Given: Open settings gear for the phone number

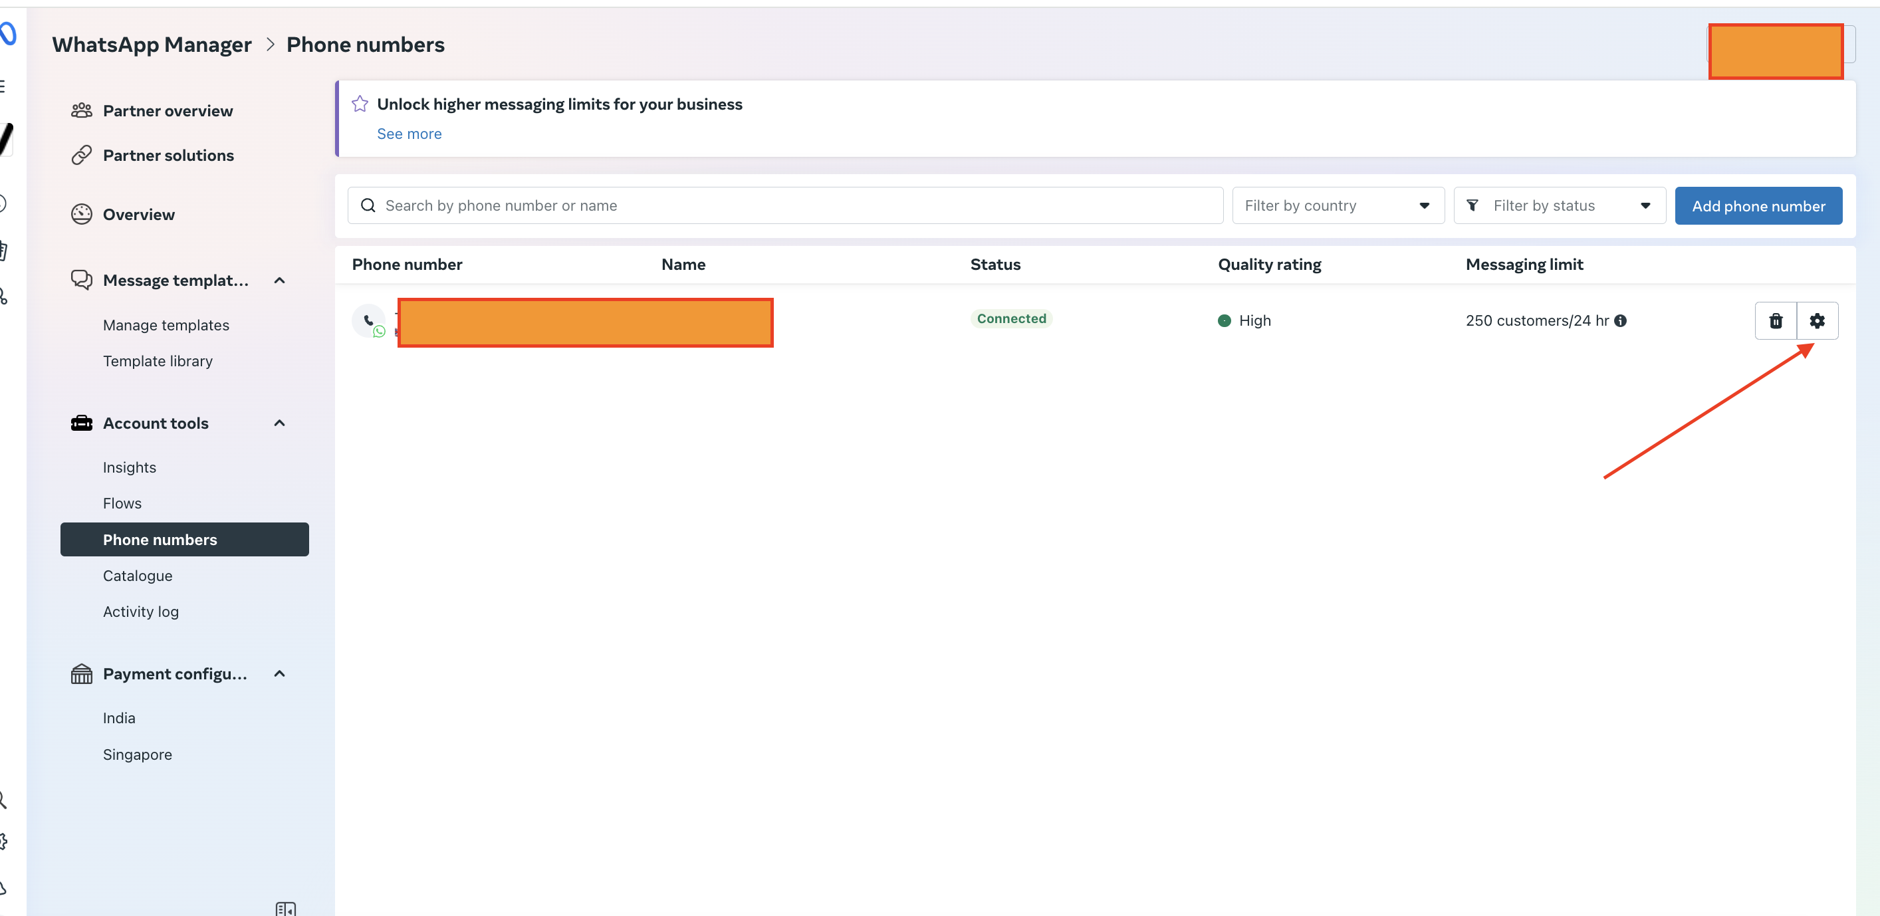Looking at the screenshot, I should [1818, 320].
